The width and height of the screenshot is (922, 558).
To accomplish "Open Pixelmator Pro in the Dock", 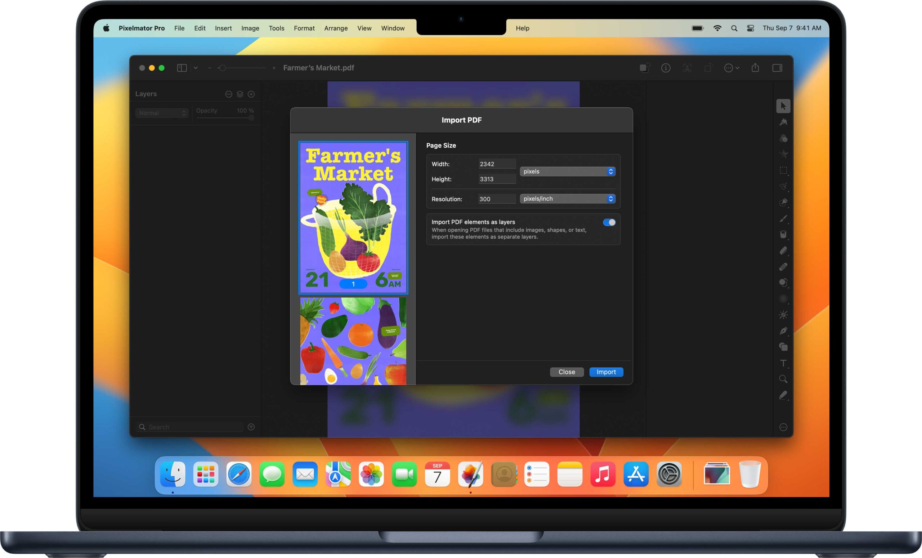I will coord(470,474).
